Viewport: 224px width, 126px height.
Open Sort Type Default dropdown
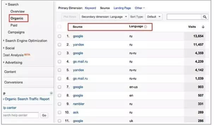[154, 17]
